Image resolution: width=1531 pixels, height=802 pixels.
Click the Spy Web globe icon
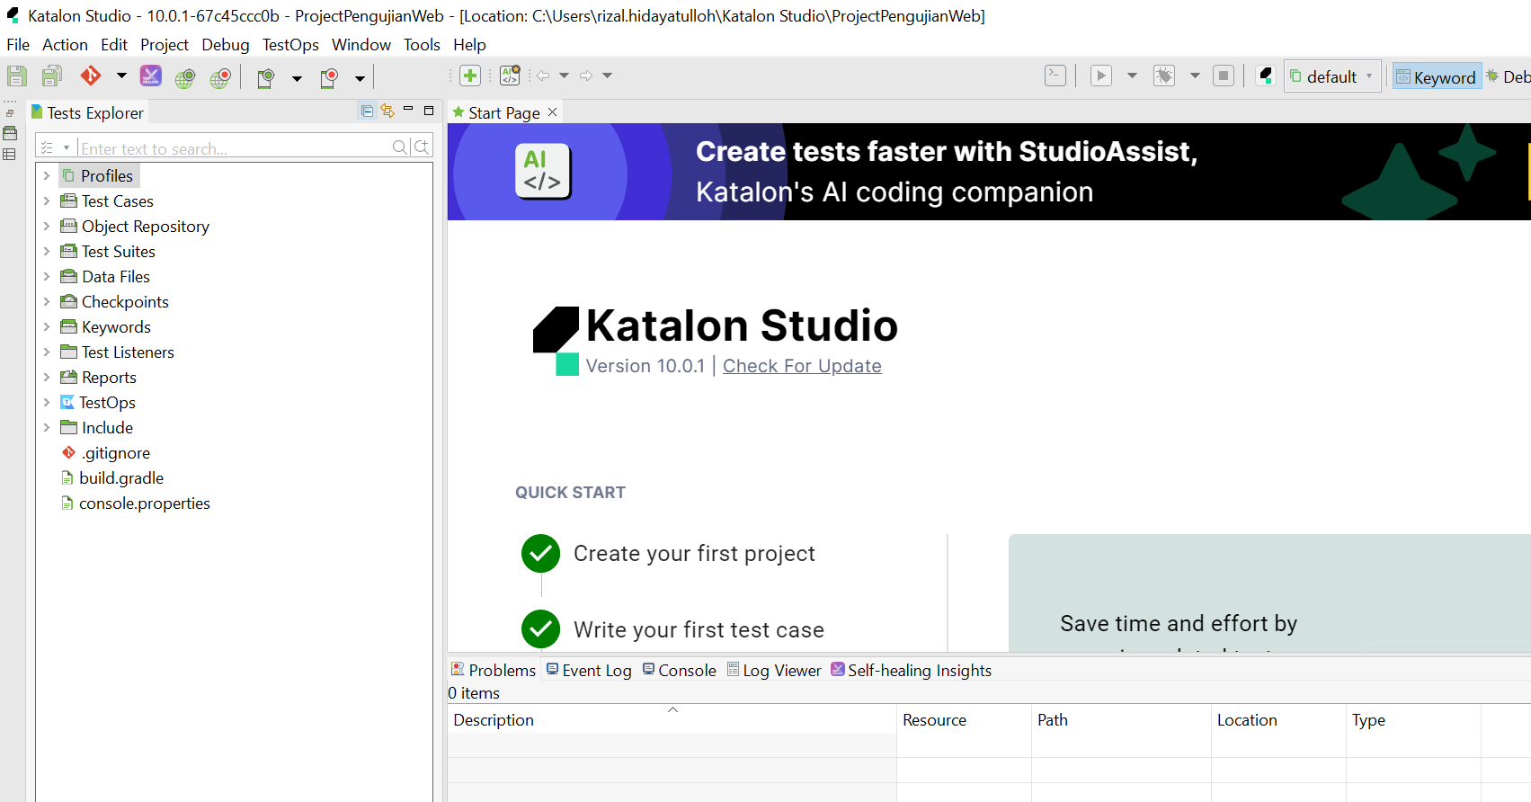tap(185, 78)
